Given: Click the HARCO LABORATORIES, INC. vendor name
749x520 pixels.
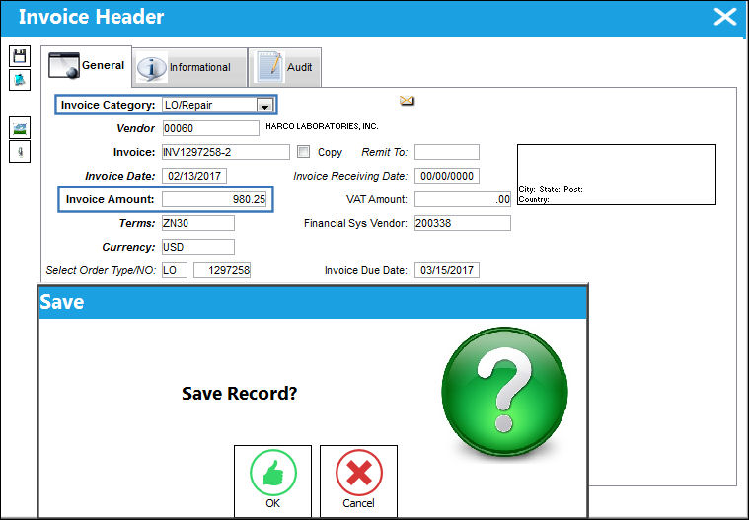Looking at the screenshot, I should (x=322, y=126).
